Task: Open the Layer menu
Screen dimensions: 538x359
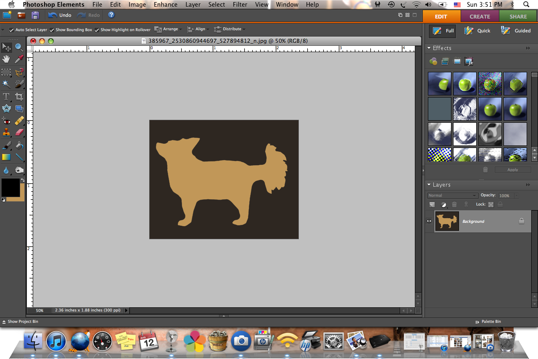Action: tap(193, 5)
